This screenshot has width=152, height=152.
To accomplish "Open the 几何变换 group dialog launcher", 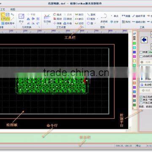I will 40,27.
